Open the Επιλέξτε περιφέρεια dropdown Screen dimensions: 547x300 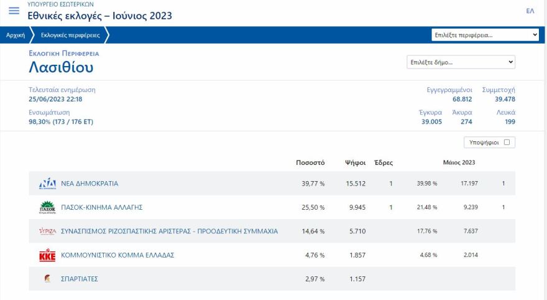pos(485,35)
